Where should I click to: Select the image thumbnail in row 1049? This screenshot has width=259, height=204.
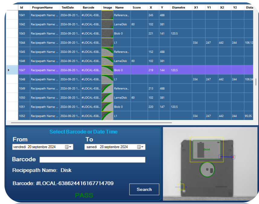[x=107, y=89]
